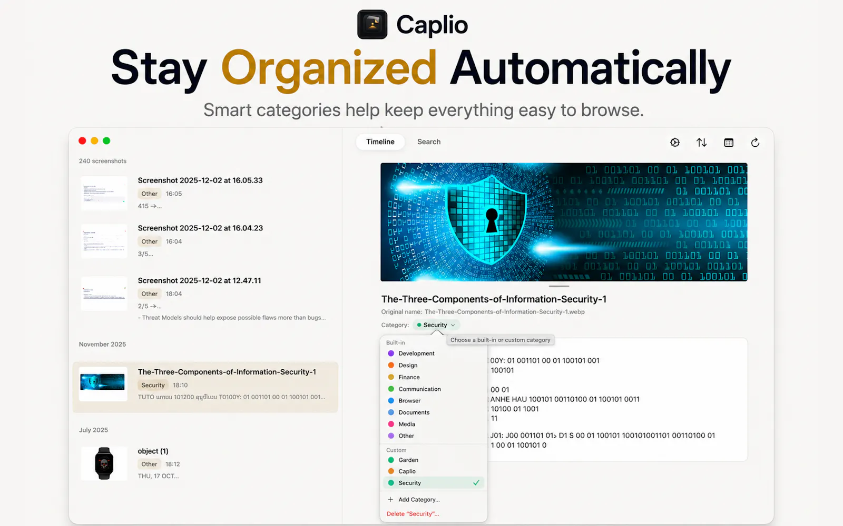Open Screenshot 2025-12-02 at 12.47.11 entry
This screenshot has width=843, height=526.
coord(205,298)
